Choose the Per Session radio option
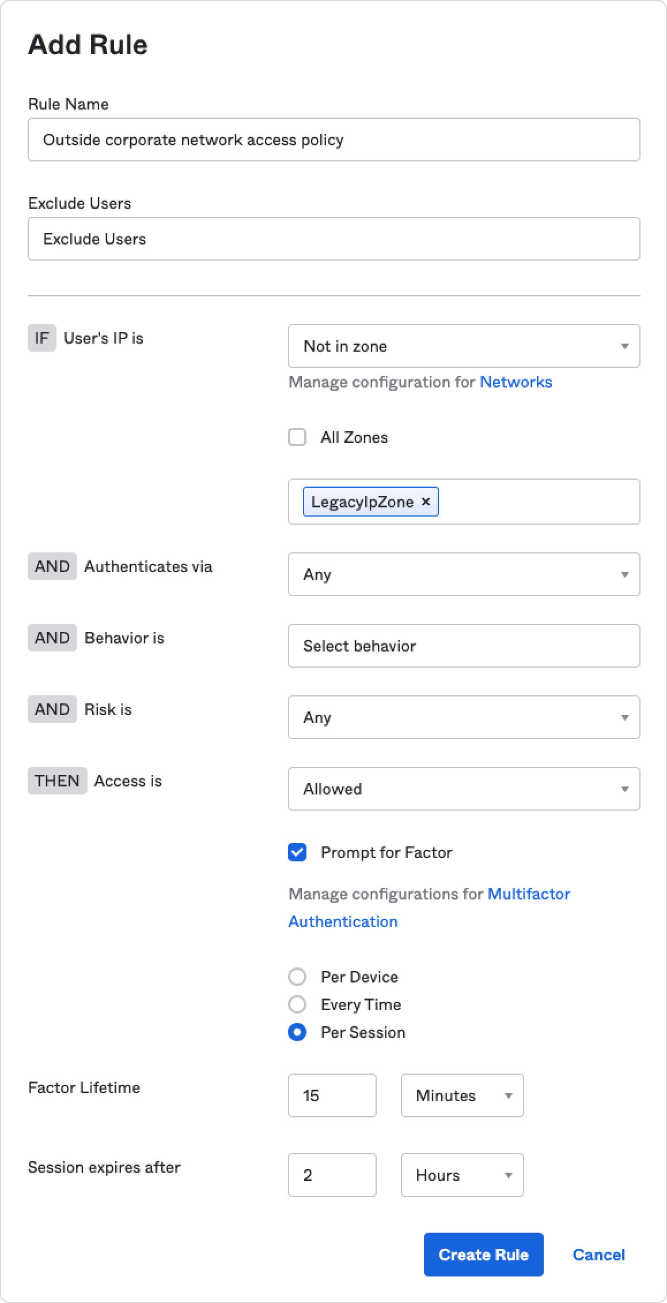 click(x=297, y=1033)
